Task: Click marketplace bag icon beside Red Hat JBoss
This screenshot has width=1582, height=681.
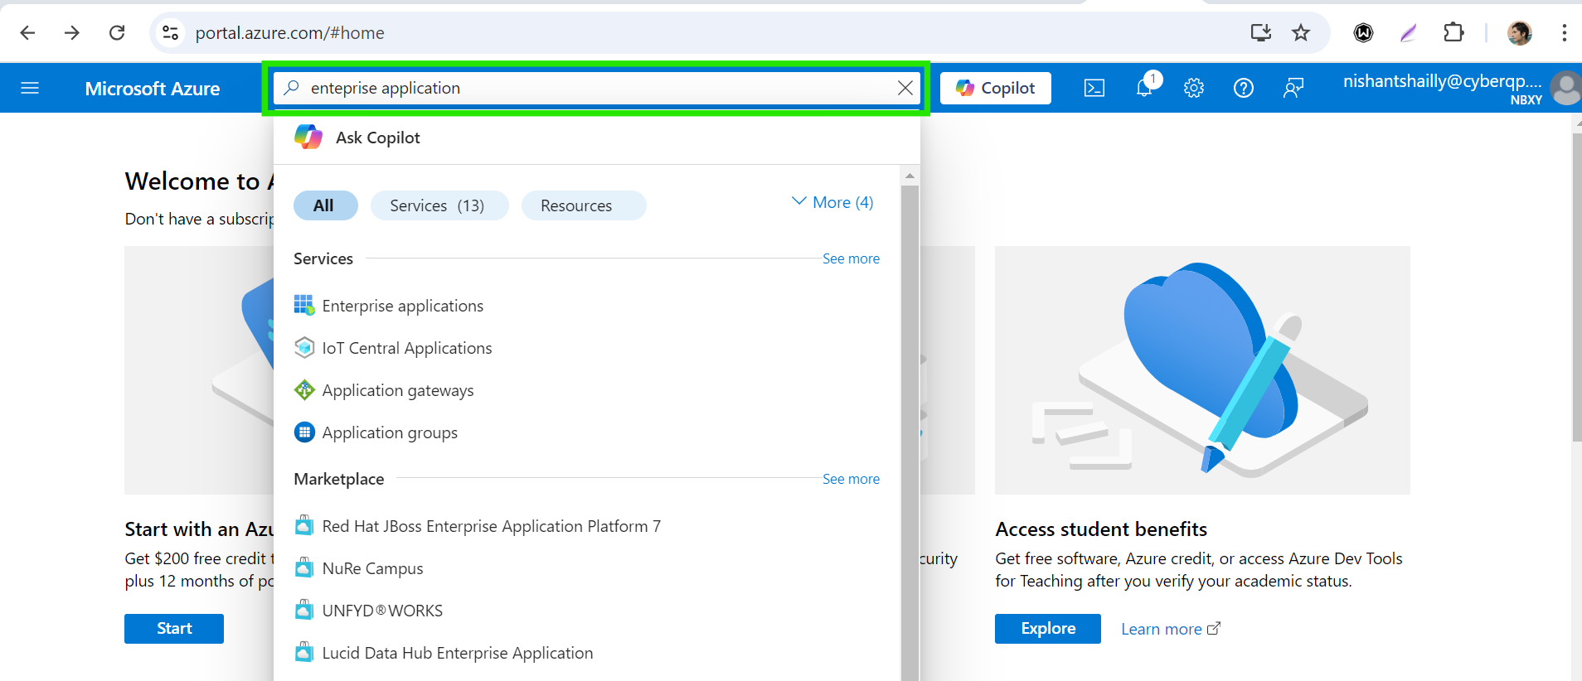Action: pos(304,525)
